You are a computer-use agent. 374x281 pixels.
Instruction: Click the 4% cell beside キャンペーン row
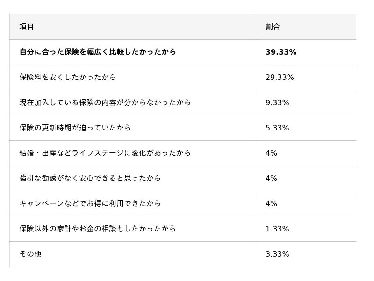(x=271, y=203)
